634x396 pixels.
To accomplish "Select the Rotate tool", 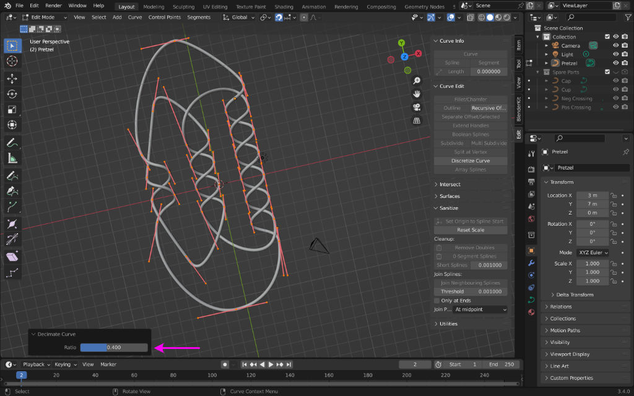I will tap(12, 94).
